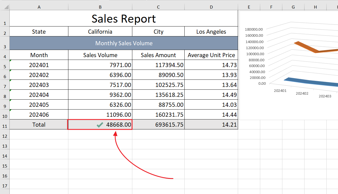Click sales volume value 7517.00
This screenshot has width=338, height=194.
[x=100, y=85]
